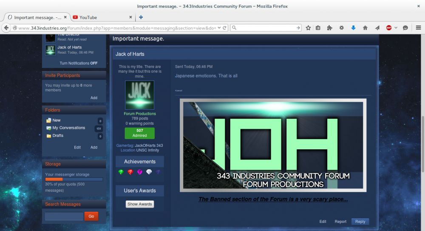Screen dimensions: 425x231
Task: Click the dark purple gem achievement icon
Action: 158,172
